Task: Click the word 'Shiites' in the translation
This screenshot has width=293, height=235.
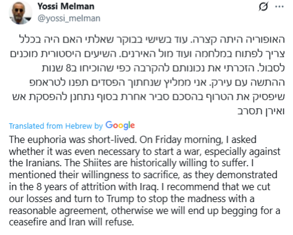Action: click(97, 163)
